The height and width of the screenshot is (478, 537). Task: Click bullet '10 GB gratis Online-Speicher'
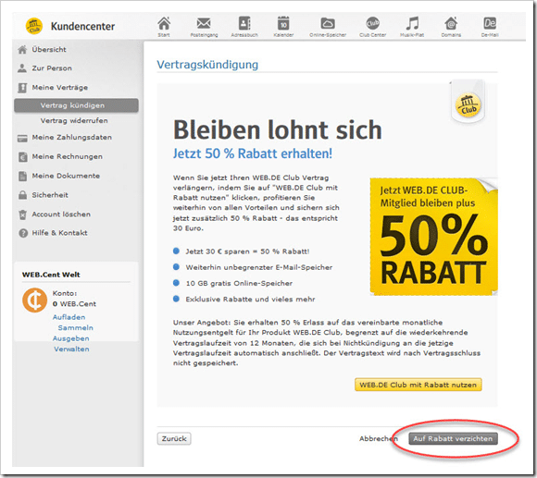click(x=239, y=283)
